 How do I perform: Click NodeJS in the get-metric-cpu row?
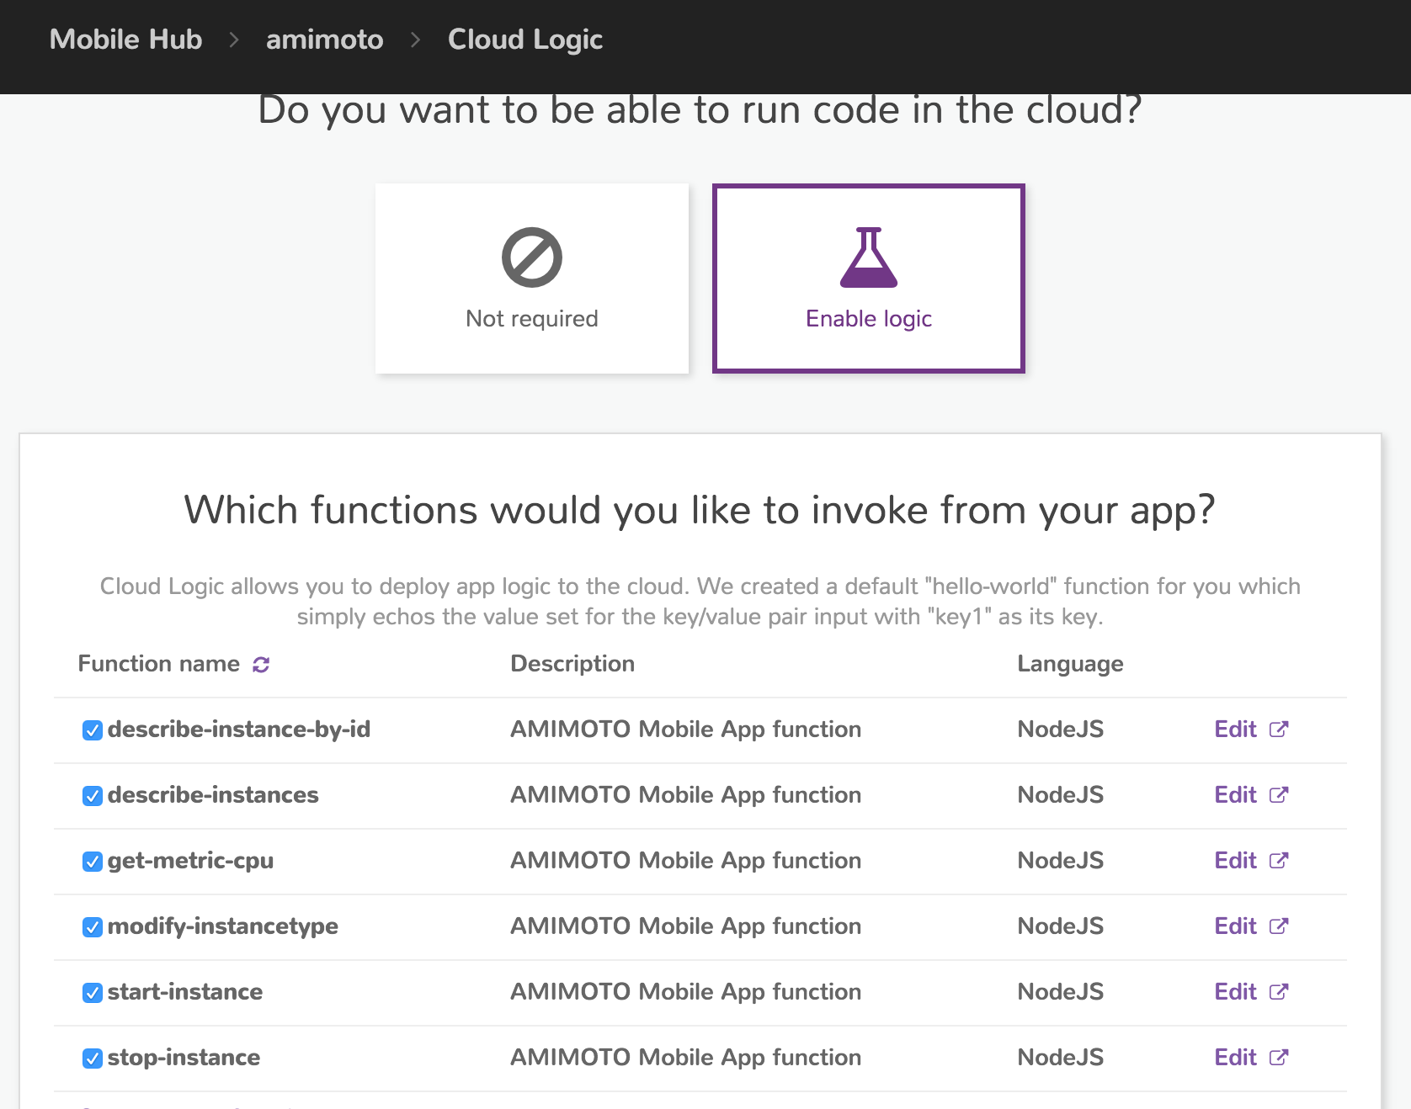coord(1060,861)
